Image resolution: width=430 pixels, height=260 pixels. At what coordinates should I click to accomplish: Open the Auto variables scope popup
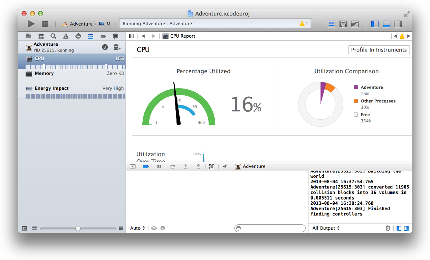(x=138, y=228)
